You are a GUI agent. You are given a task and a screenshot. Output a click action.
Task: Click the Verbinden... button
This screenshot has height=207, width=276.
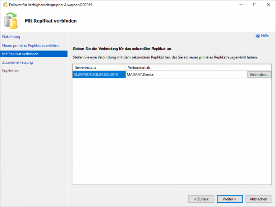click(259, 74)
